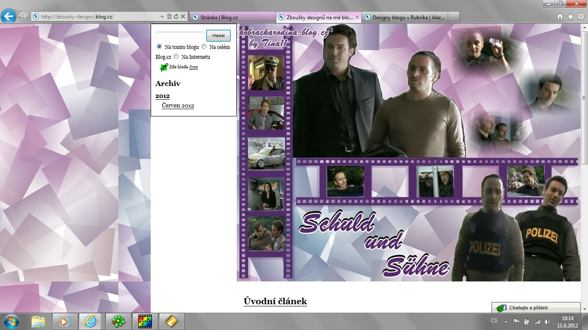
Task: Click the 'kobrackarodina.blog.cz' header text
Action: [284, 33]
